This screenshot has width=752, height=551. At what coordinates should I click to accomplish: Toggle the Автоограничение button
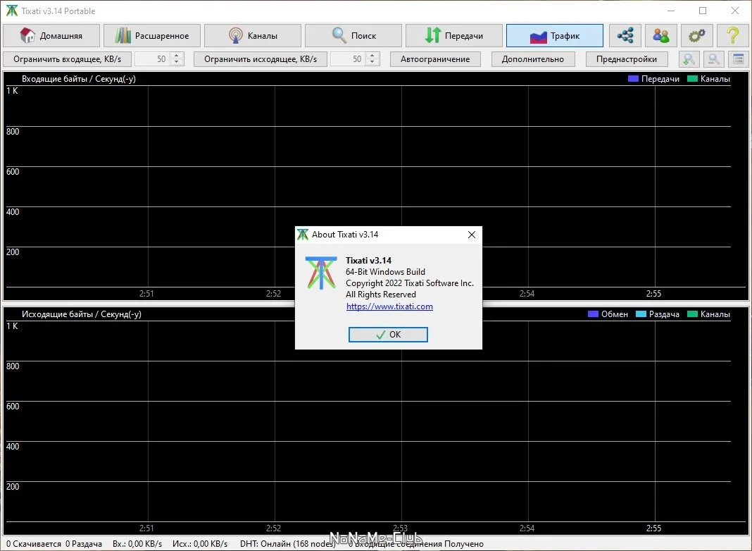(435, 59)
